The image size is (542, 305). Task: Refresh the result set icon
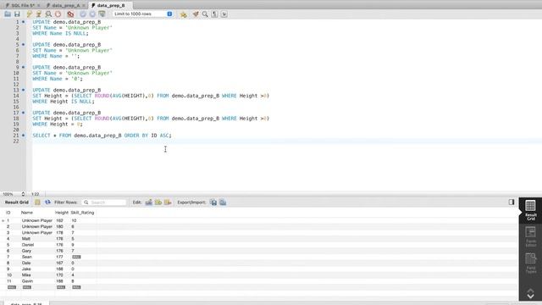47,202
